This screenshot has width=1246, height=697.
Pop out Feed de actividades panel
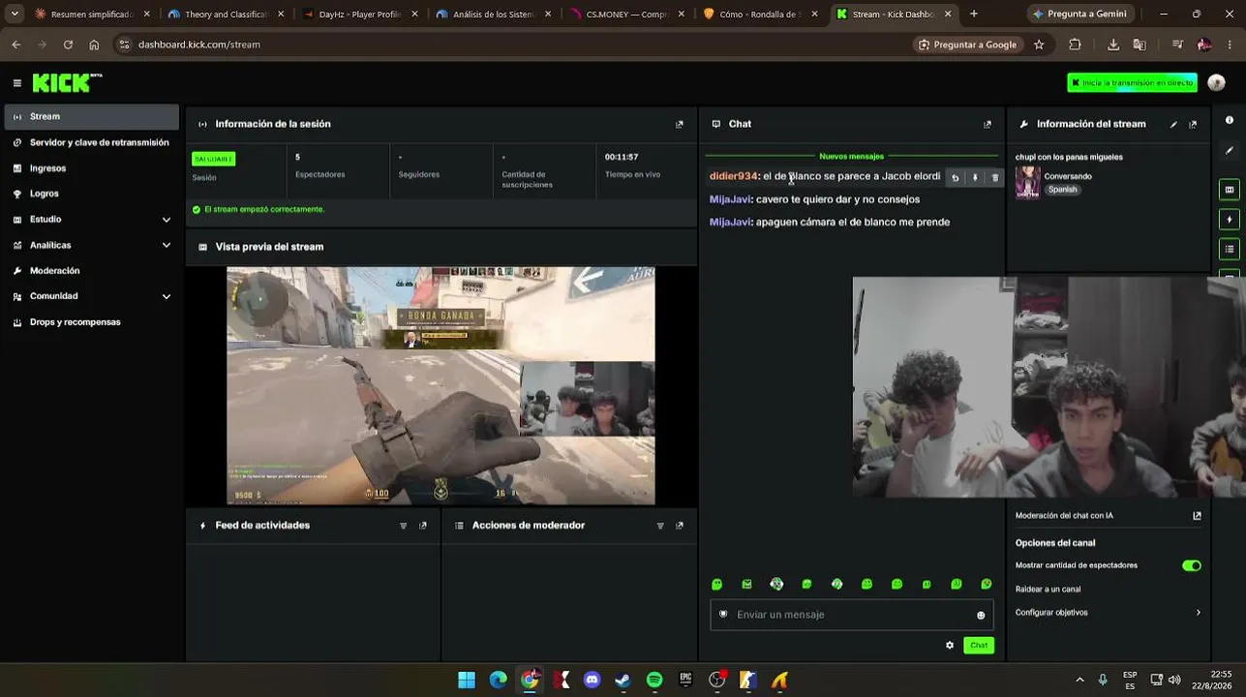click(422, 526)
